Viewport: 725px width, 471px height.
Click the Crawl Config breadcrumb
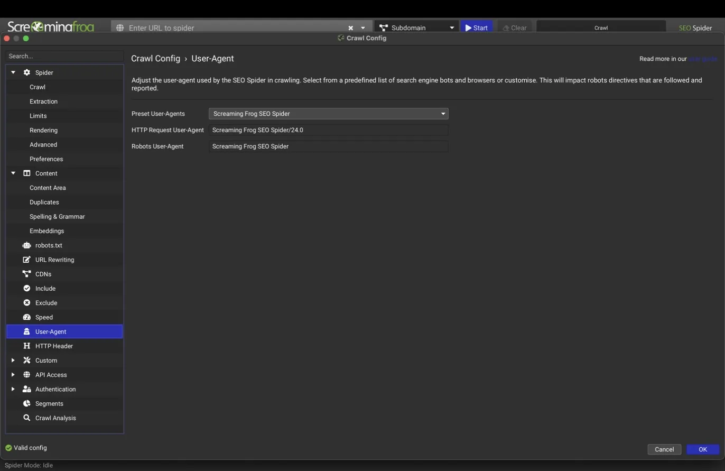pyautogui.click(x=155, y=59)
